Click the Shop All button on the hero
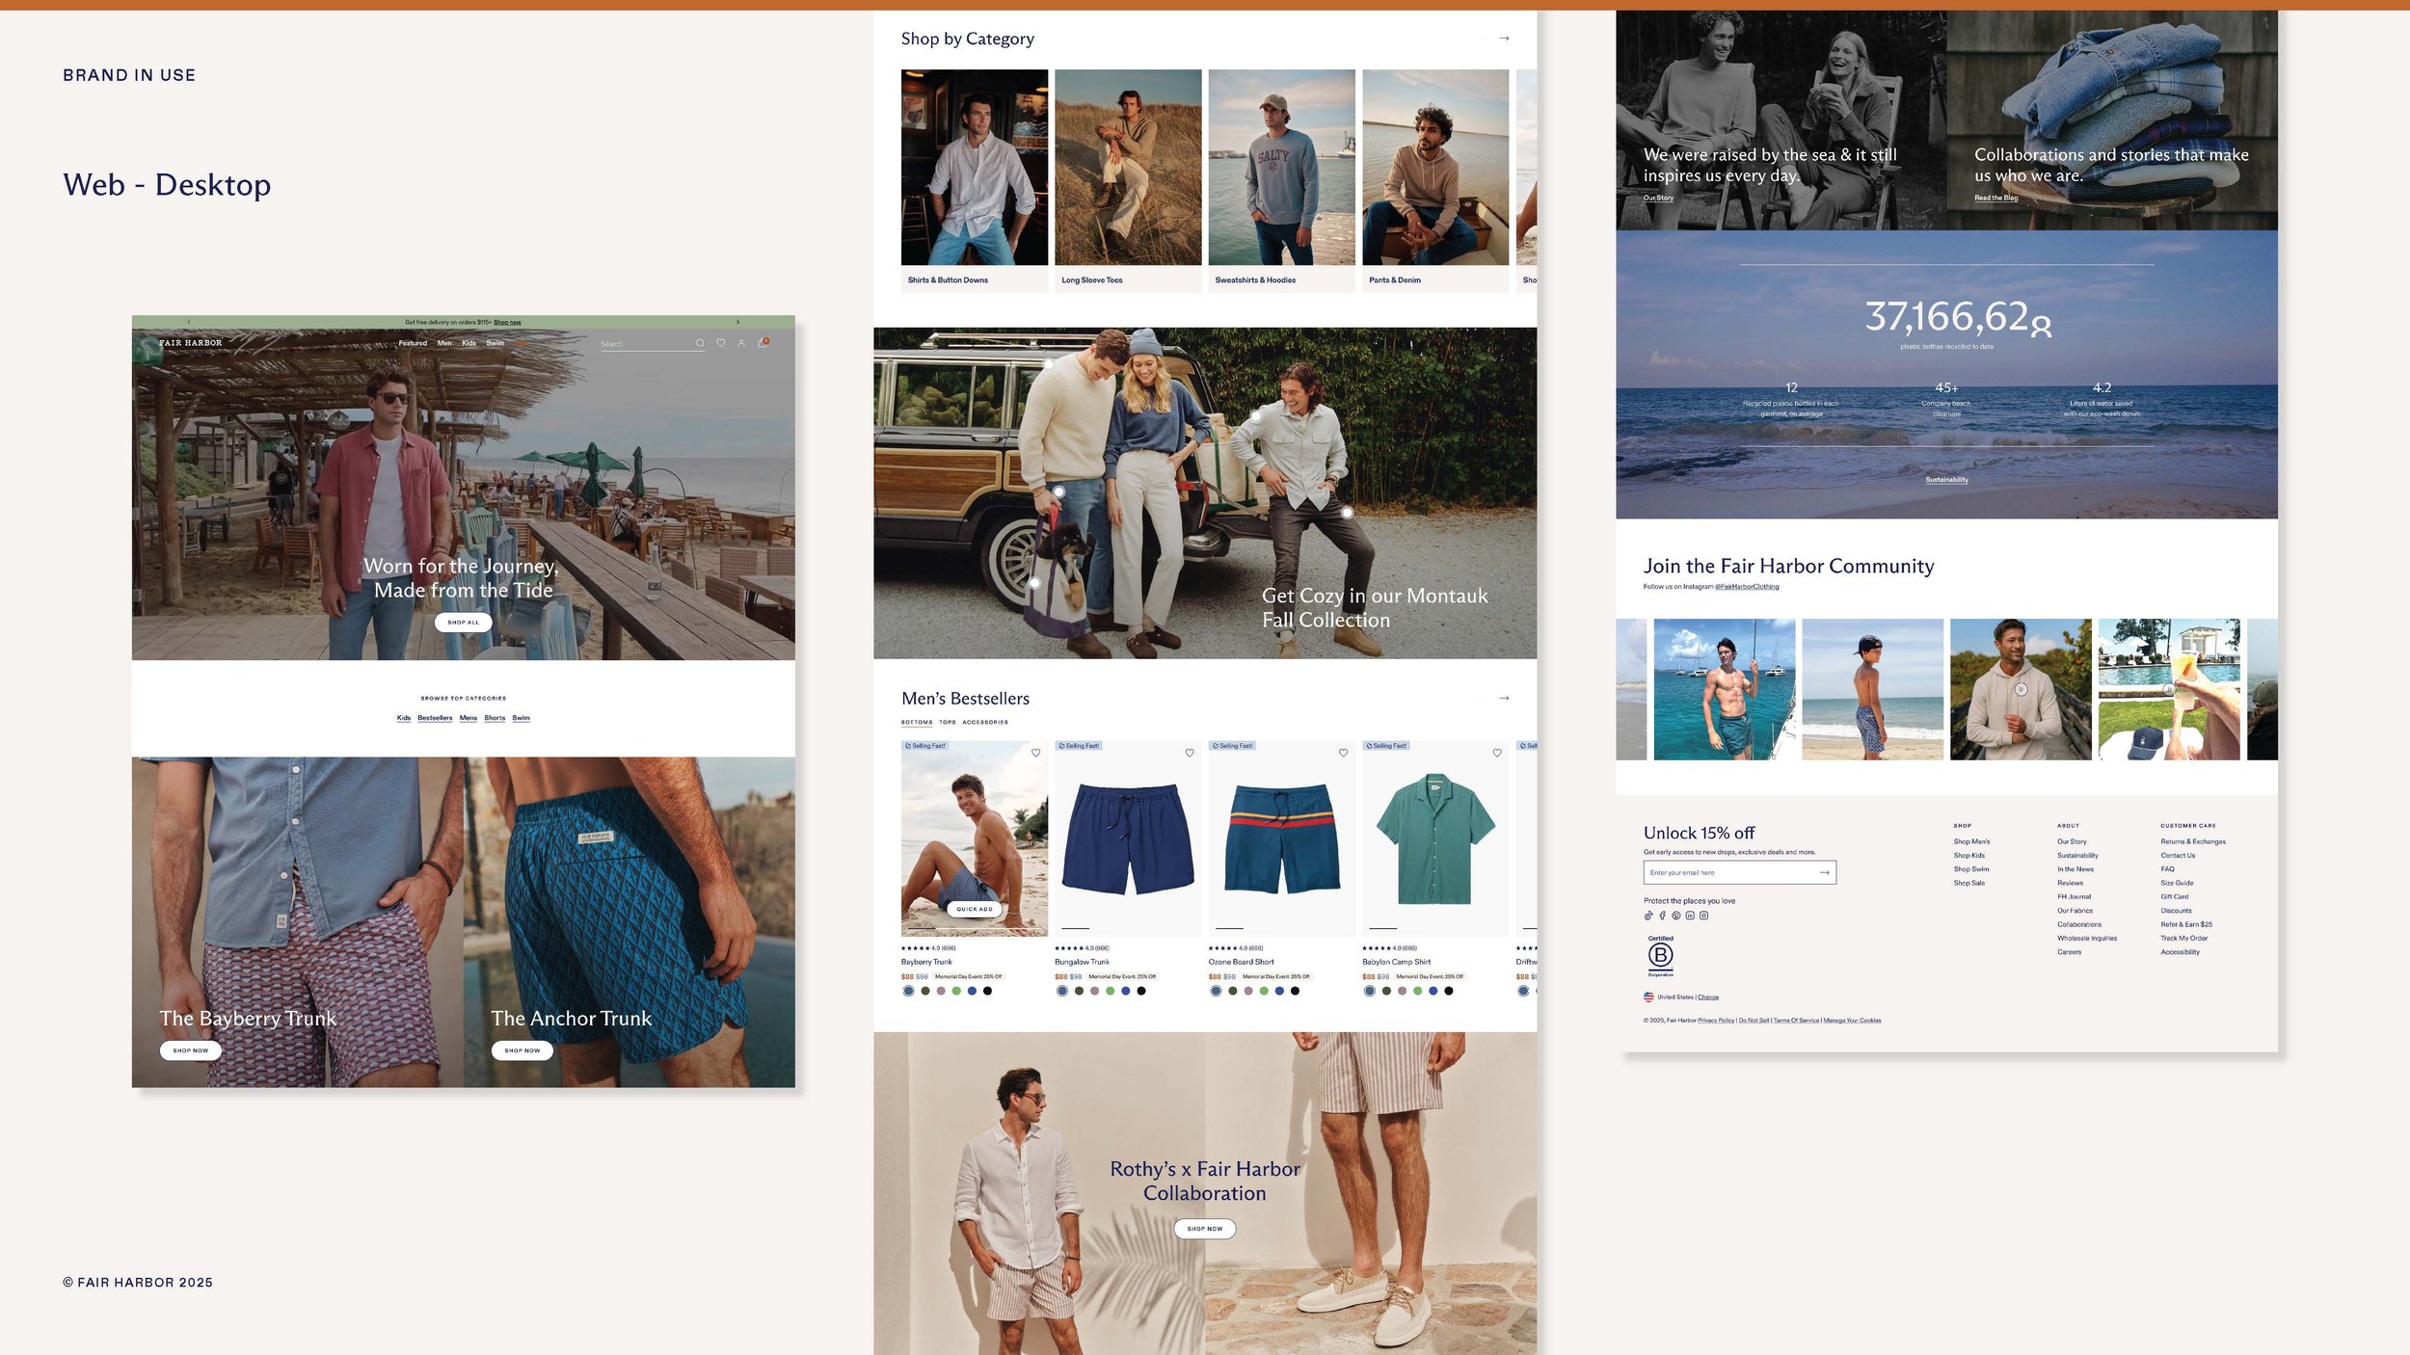2410x1355 pixels. [x=464, y=623]
